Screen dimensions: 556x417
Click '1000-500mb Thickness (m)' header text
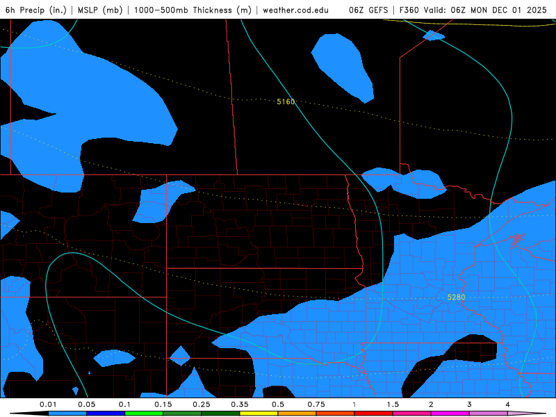[193, 10]
